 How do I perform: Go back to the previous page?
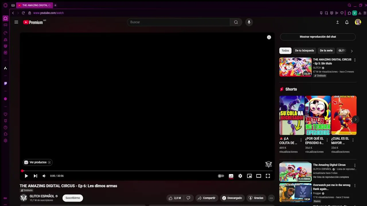(x=13, y=13)
